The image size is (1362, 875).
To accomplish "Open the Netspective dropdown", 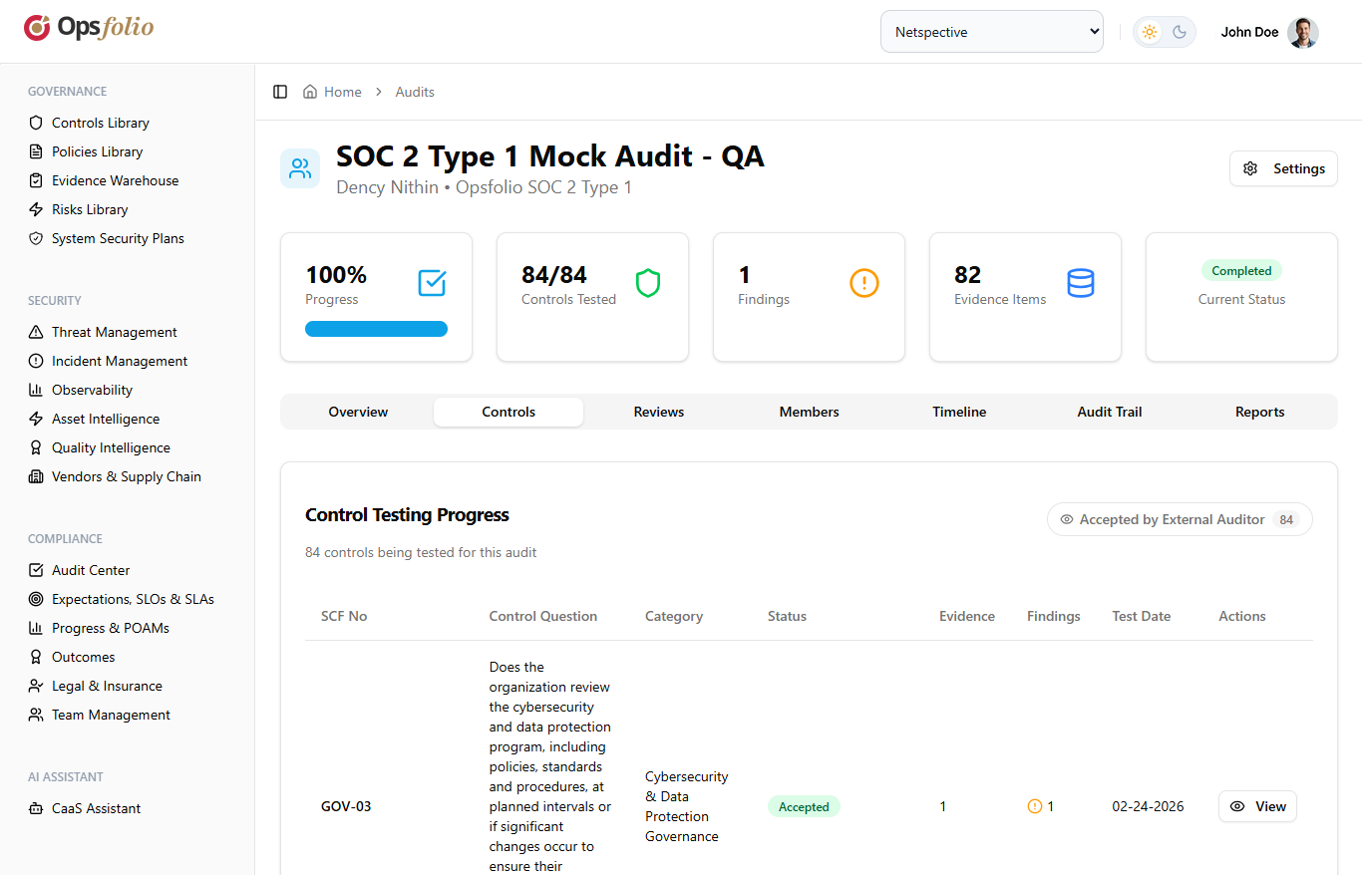I will pos(991,31).
